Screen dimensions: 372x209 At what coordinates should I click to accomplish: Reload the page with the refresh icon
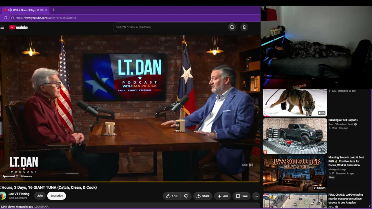pyautogui.click(x=5, y=18)
